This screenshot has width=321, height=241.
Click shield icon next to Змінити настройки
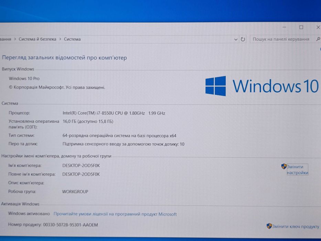coord(284,166)
